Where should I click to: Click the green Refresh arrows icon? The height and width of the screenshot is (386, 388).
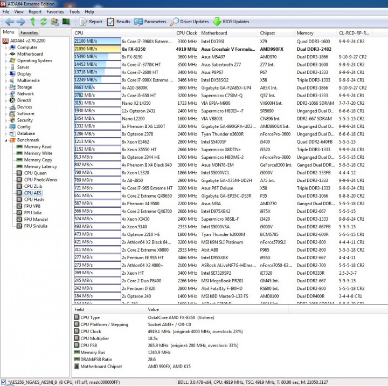click(44, 22)
